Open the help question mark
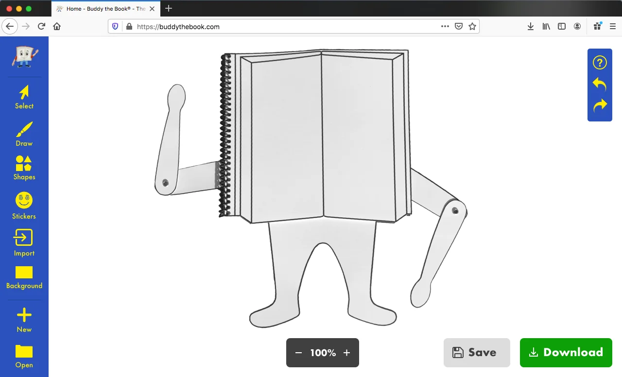This screenshot has height=377, width=622. (600, 63)
